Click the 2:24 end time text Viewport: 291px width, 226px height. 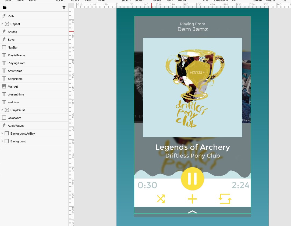coord(240,185)
